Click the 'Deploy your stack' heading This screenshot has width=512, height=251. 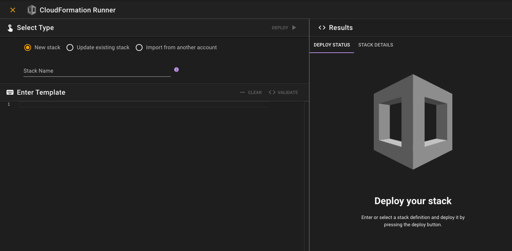[x=413, y=201]
